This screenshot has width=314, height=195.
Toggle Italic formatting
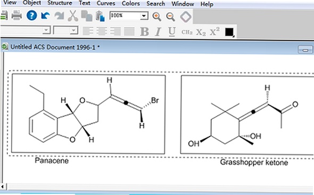[x=158, y=31]
